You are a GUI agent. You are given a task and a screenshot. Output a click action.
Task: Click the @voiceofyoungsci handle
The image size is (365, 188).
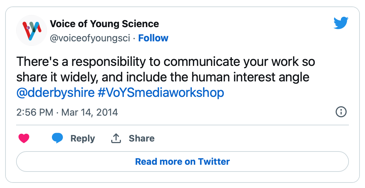[x=90, y=38]
